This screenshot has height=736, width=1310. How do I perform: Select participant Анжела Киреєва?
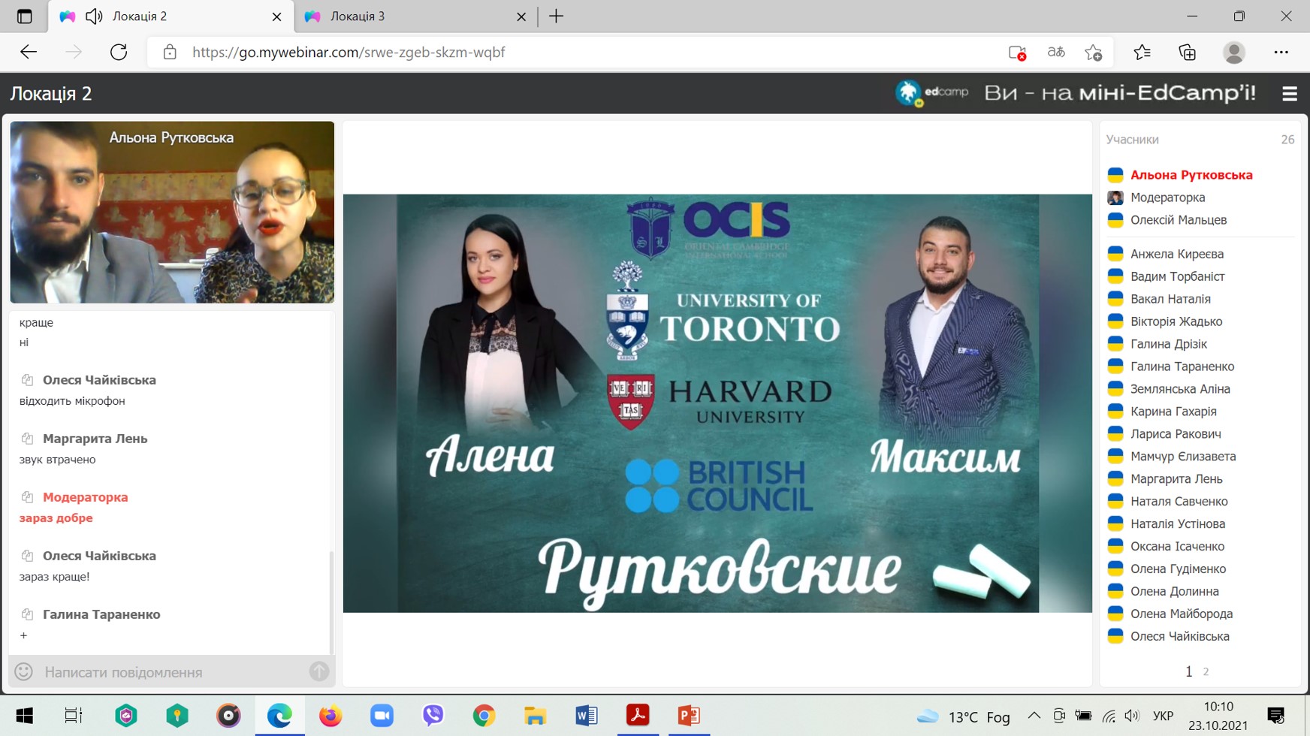[x=1177, y=254]
